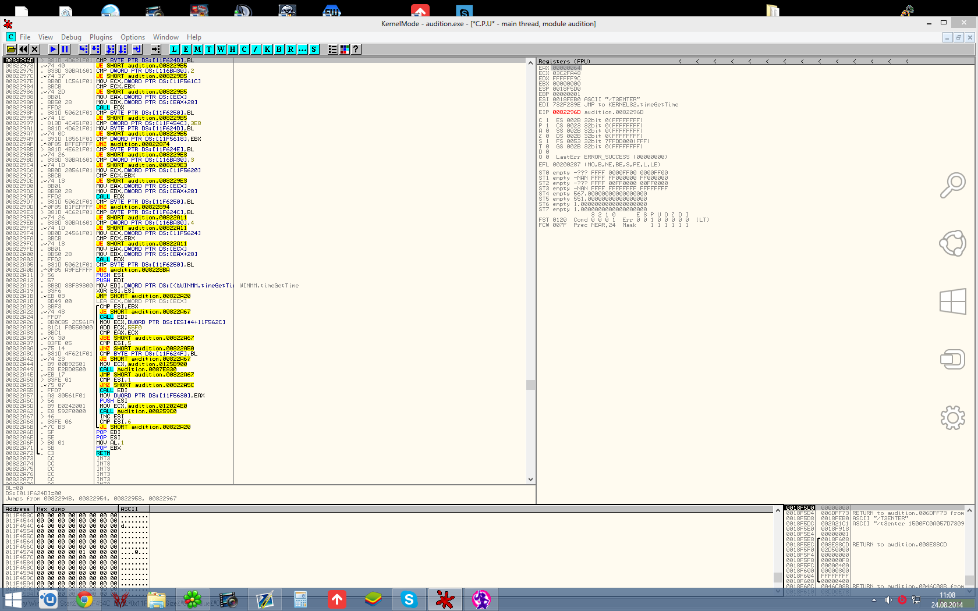Run the program with blue play icon
The height and width of the screenshot is (611, 978).
pyautogui.click(x=53, y=49)
